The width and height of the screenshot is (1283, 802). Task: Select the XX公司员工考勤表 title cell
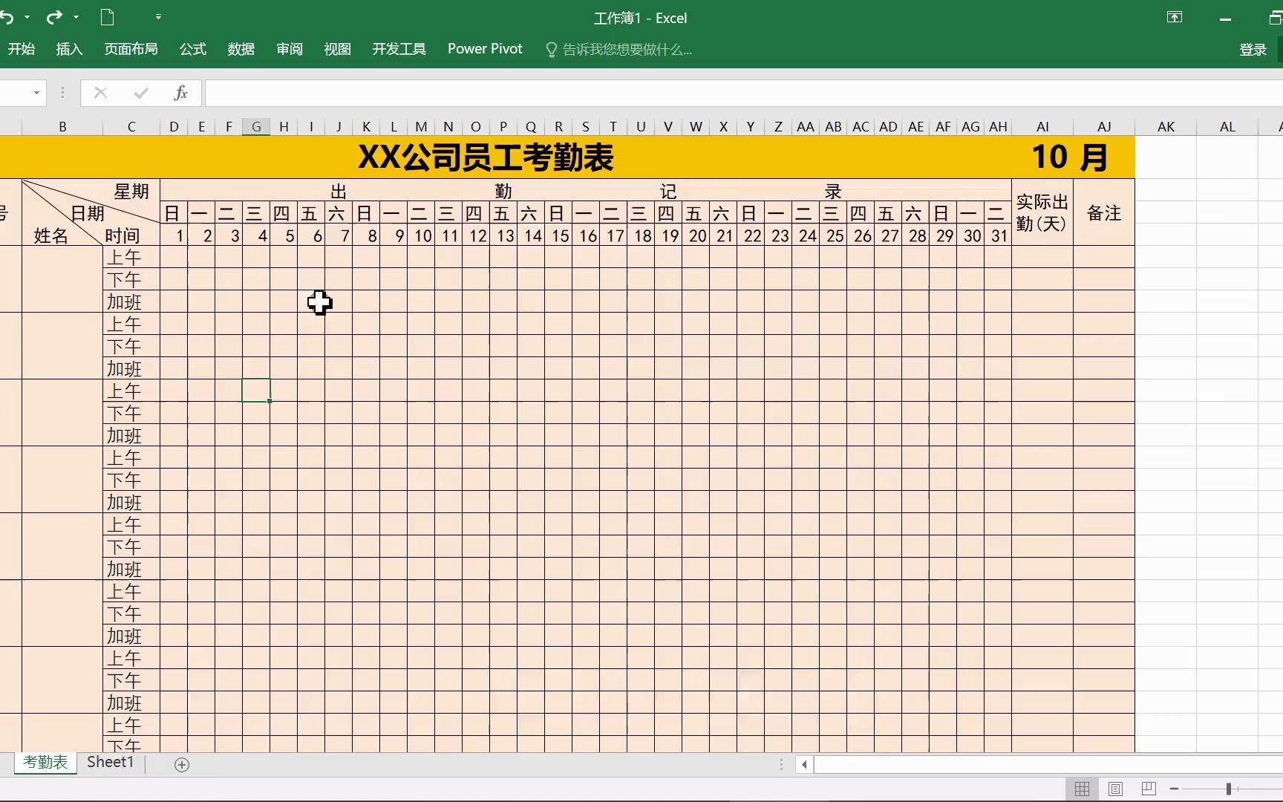click(486, 157)
